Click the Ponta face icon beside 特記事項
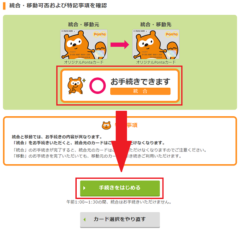 tap(107, 125)
